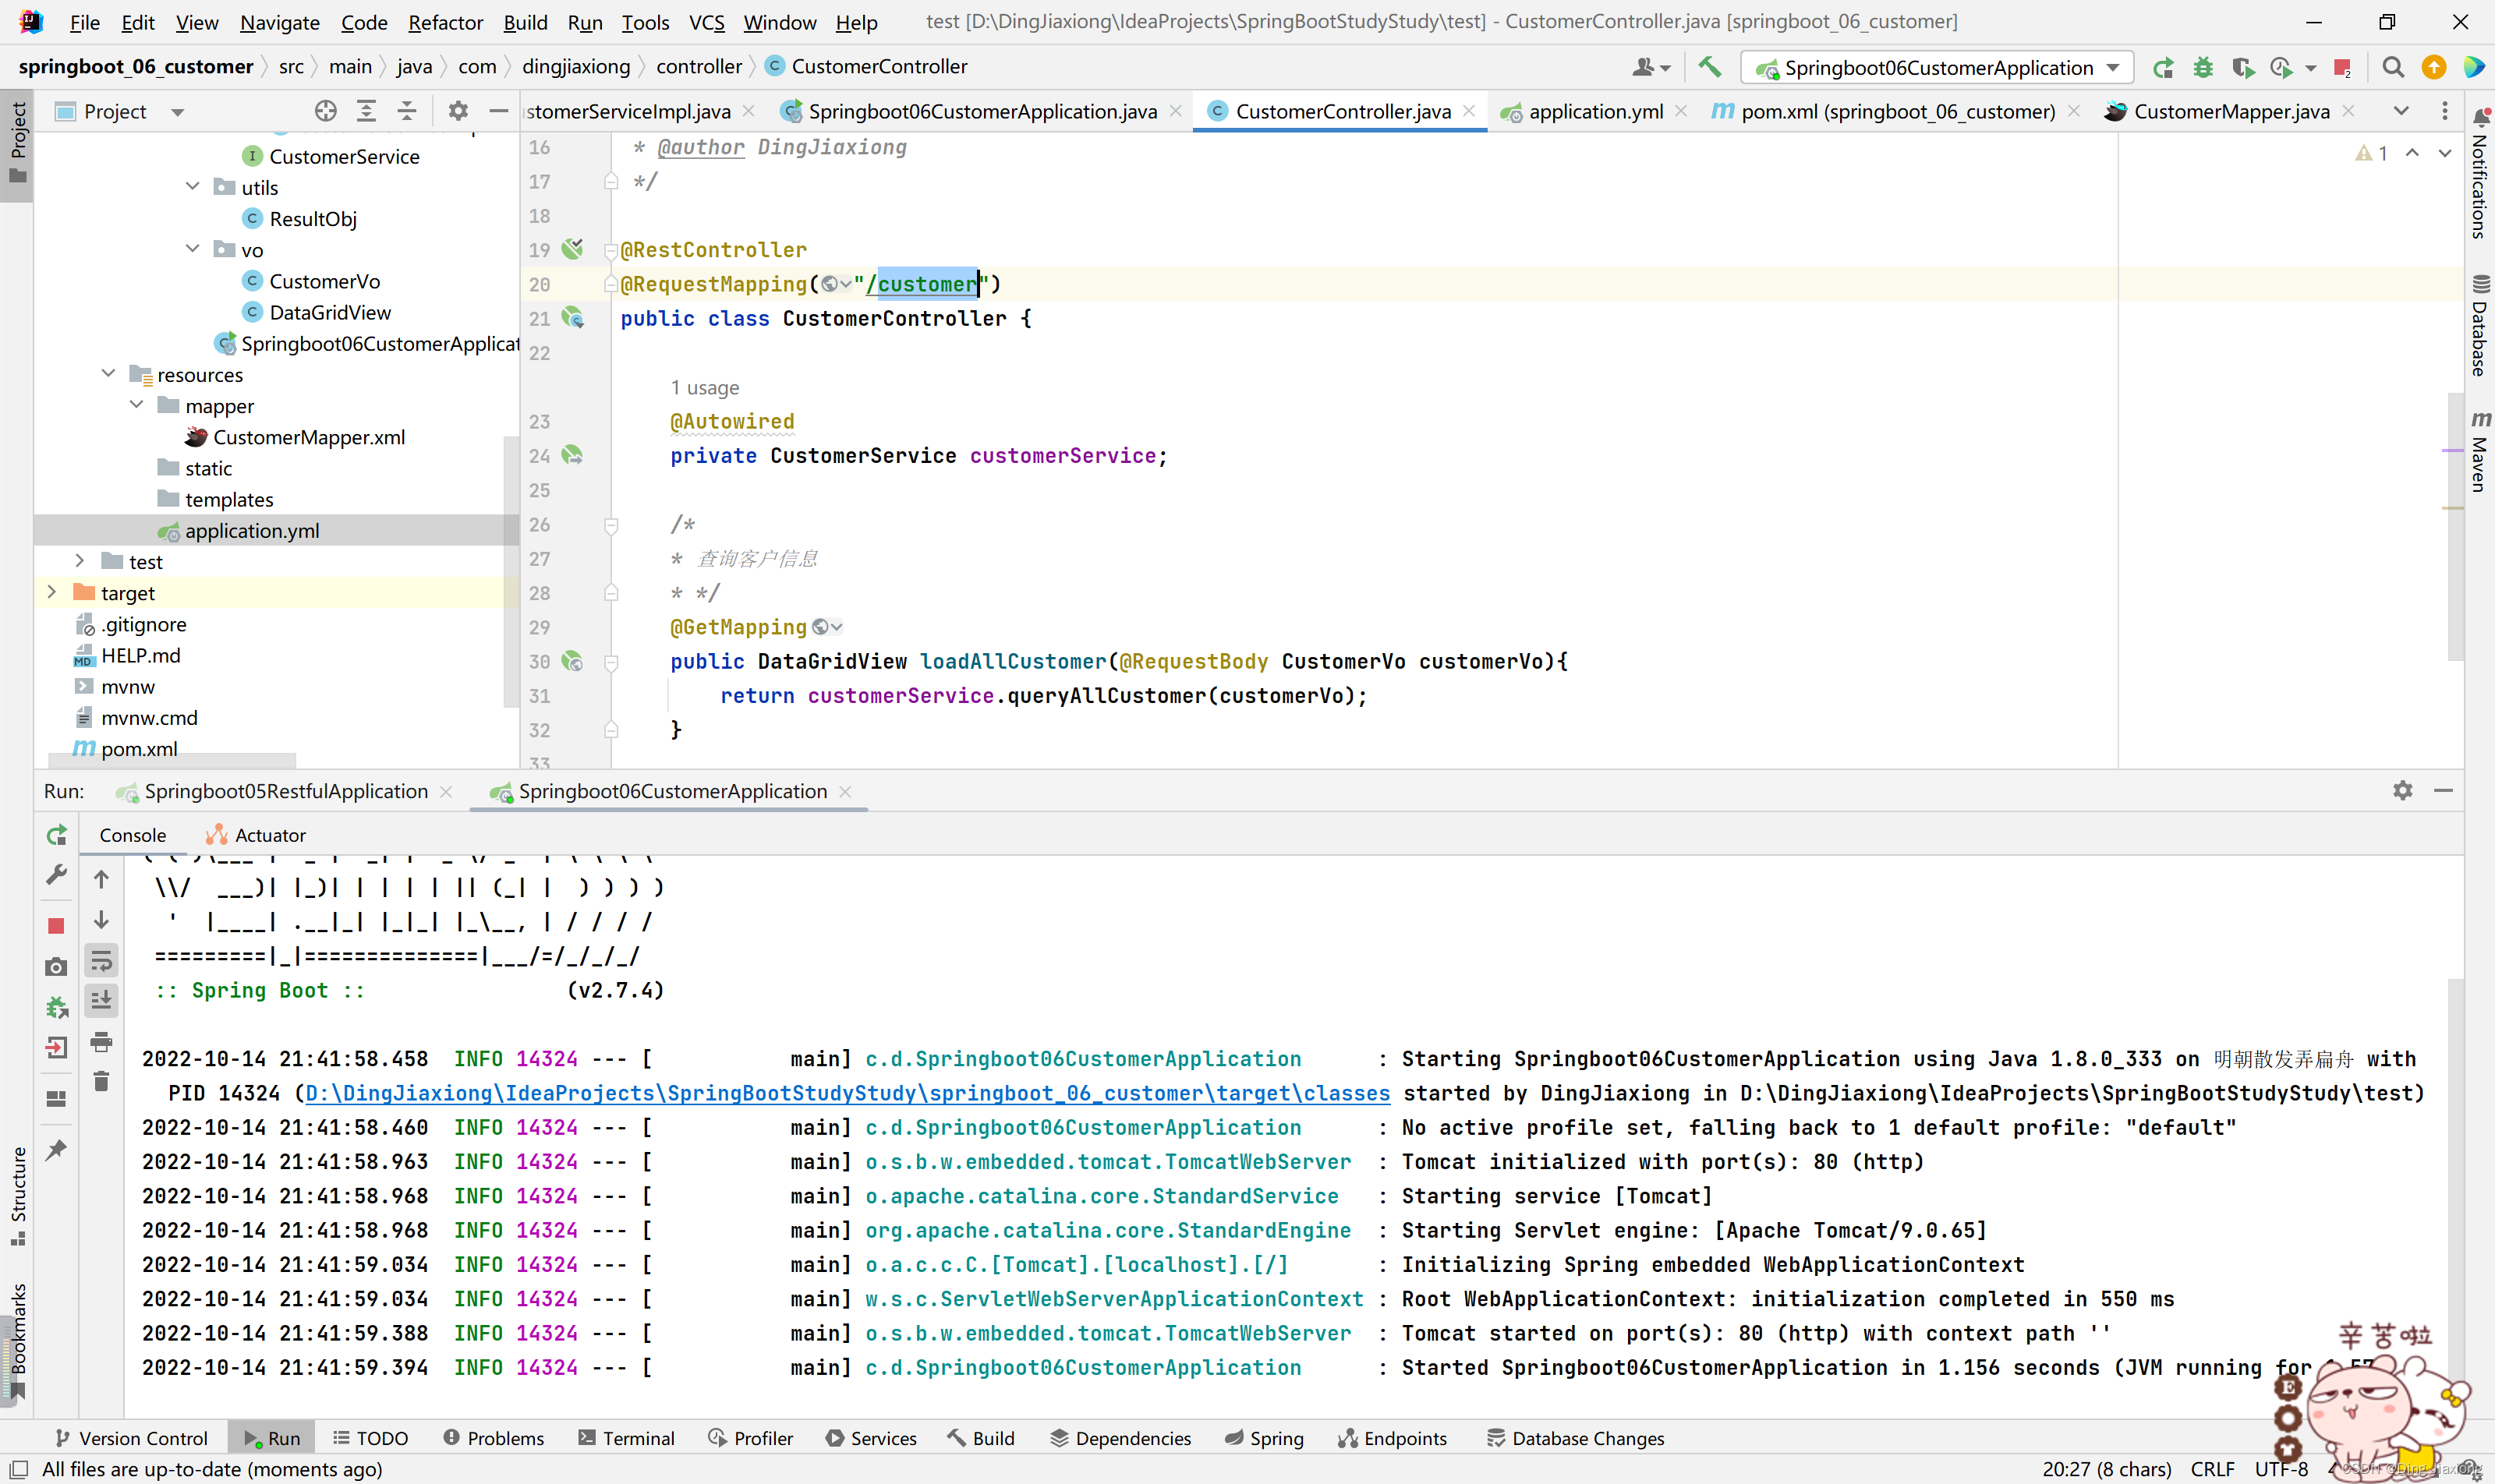Click the print icon in console toolbar
Screen dimensions: 2495x1484
[x=101, y=1042]
